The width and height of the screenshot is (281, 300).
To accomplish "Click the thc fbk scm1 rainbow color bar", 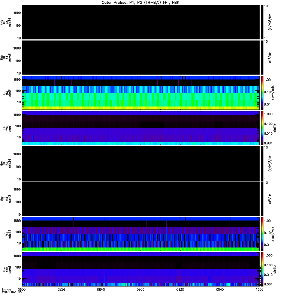I will [x=262, y=269].
